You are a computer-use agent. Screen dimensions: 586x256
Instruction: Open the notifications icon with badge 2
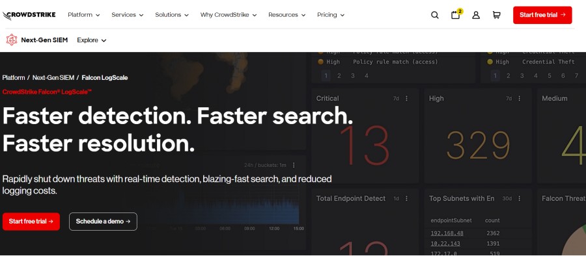(456, 14)
